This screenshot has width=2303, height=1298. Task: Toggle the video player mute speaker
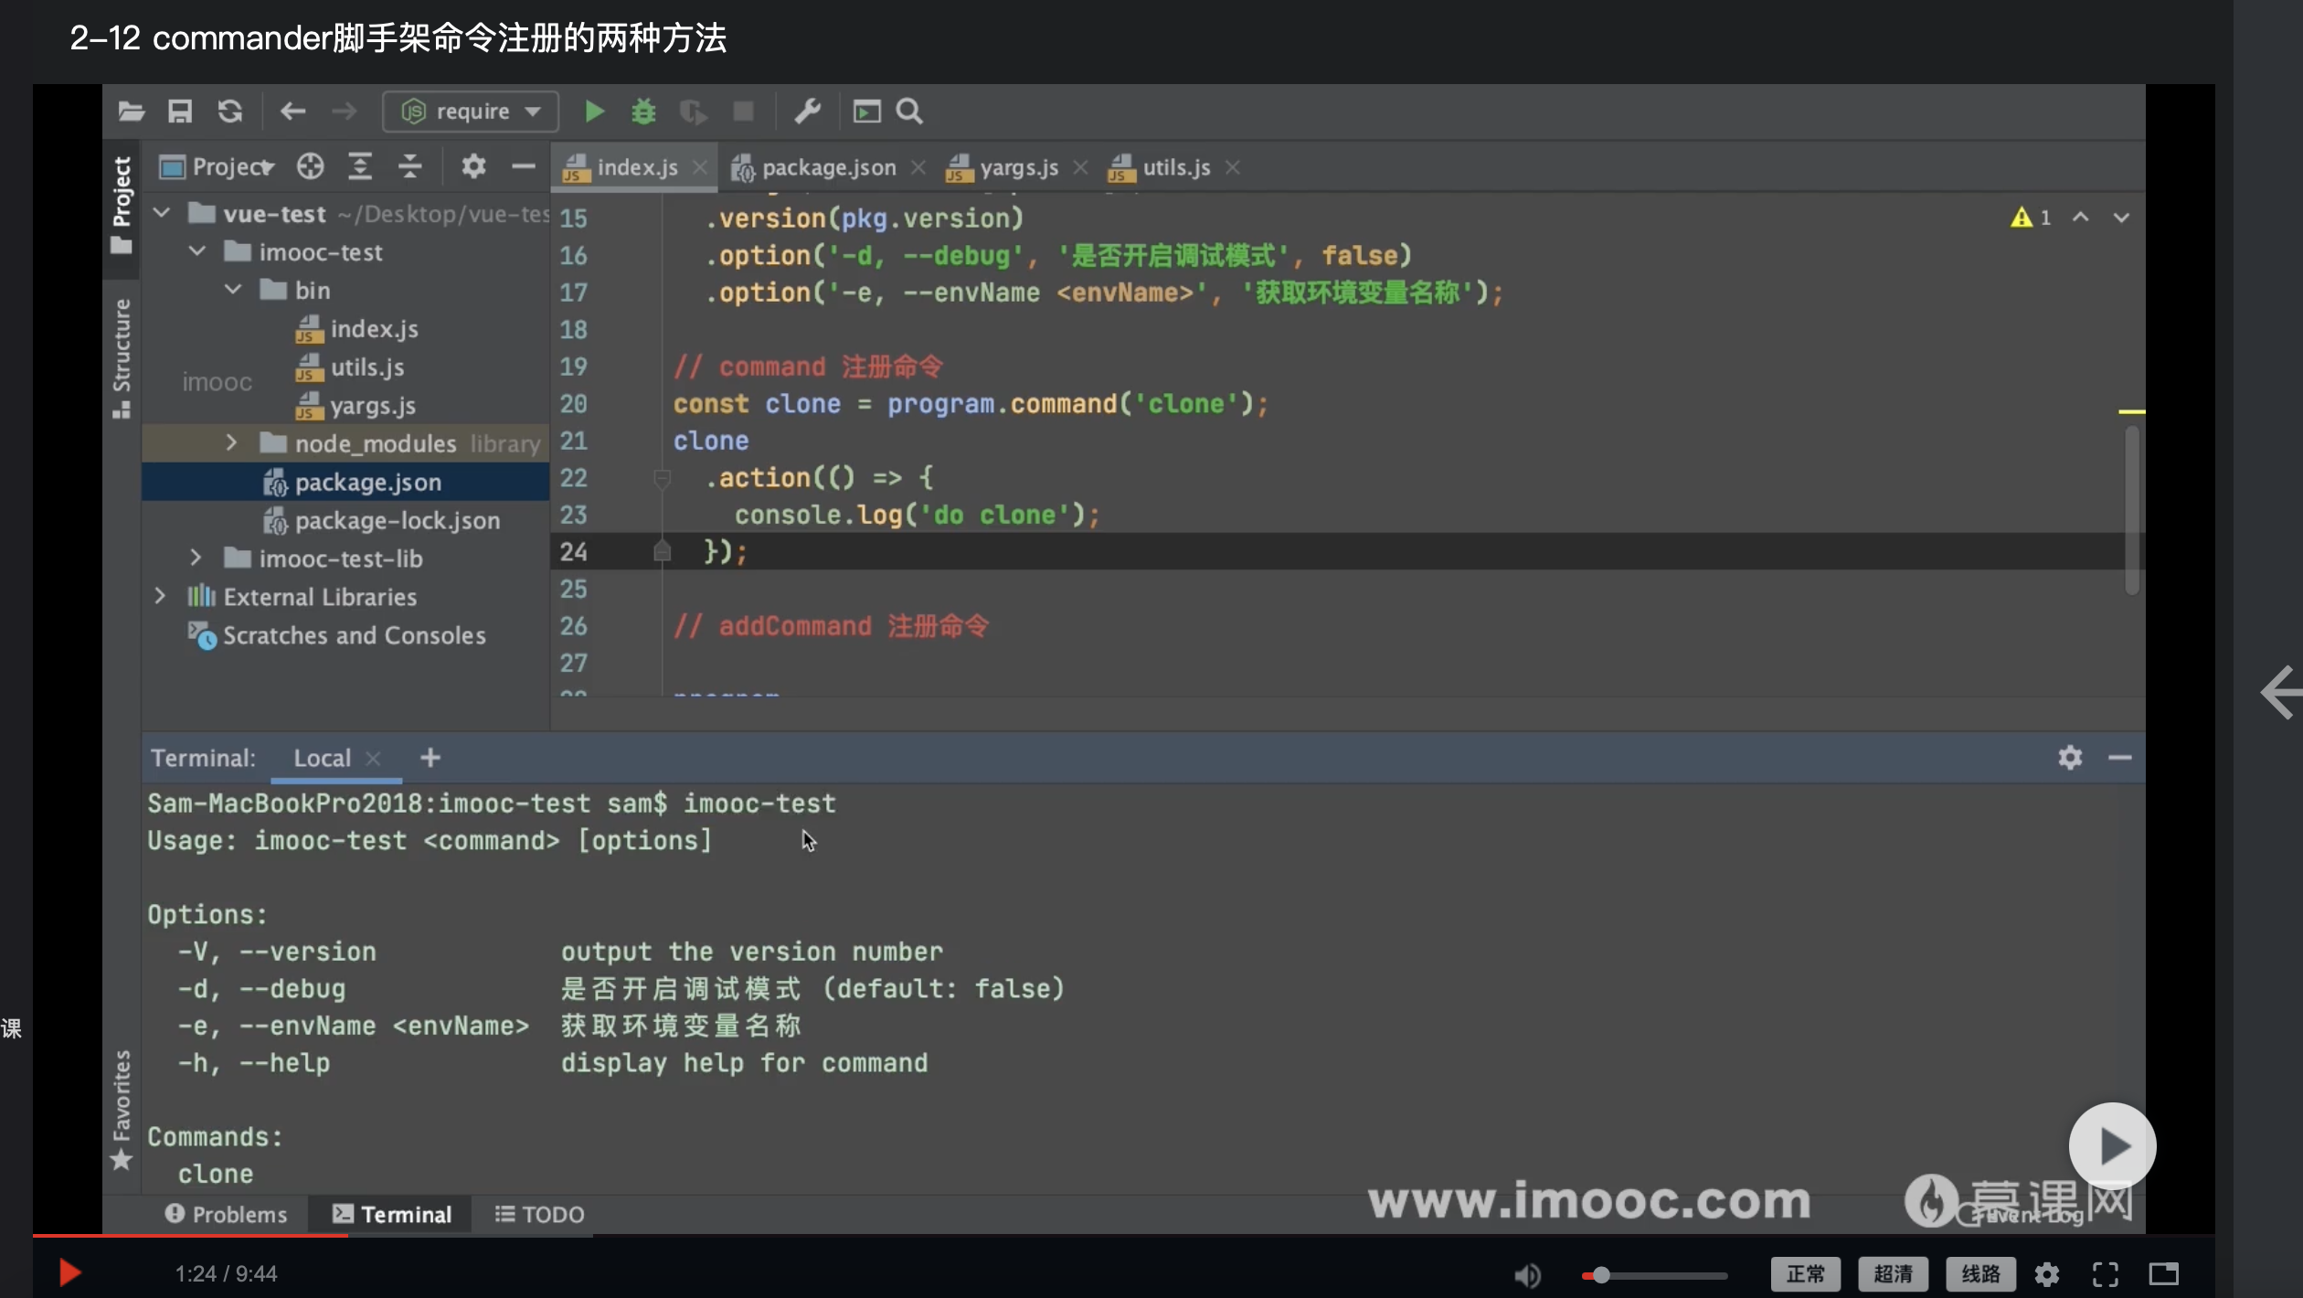pyautogui.click(x=1527, y=1274)
